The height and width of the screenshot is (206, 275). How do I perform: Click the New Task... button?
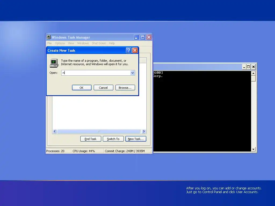point(136,139)
